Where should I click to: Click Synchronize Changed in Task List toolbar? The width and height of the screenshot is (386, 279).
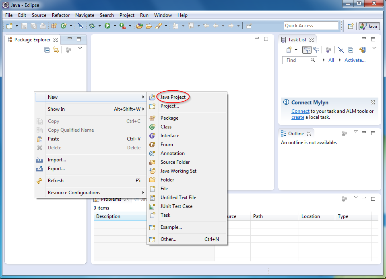coord(362,50)
